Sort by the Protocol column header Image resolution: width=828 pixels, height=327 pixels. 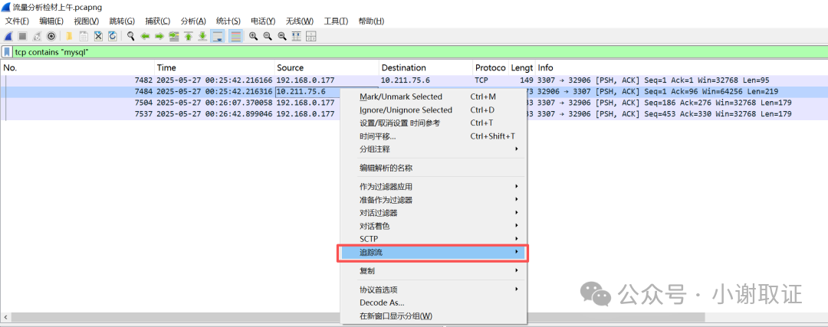tap(491, 67)
